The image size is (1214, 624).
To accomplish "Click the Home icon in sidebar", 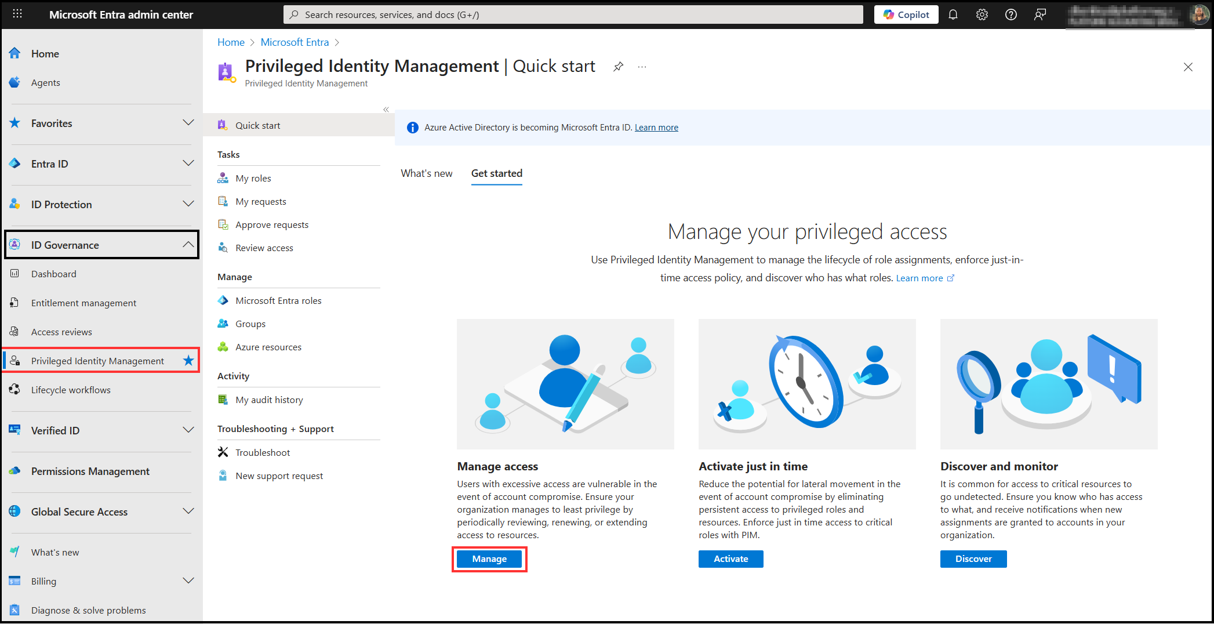I will click(15, 53).
